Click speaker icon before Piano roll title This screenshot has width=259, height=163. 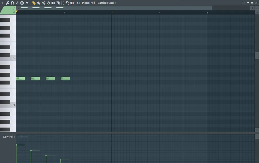click(x=79, y=3)
